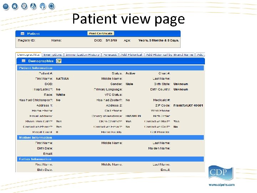Click the mother and child circle icon

click(x=33, y=6)
